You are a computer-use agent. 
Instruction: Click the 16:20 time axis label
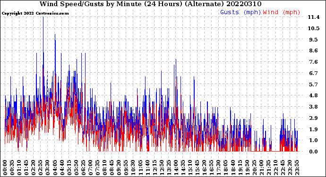pos(204,168)
